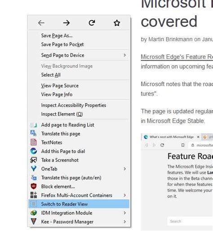This screenshot has height=231, width=213.
Task: Go back using the left arrow icon
Action: click(x=41, y=23)
